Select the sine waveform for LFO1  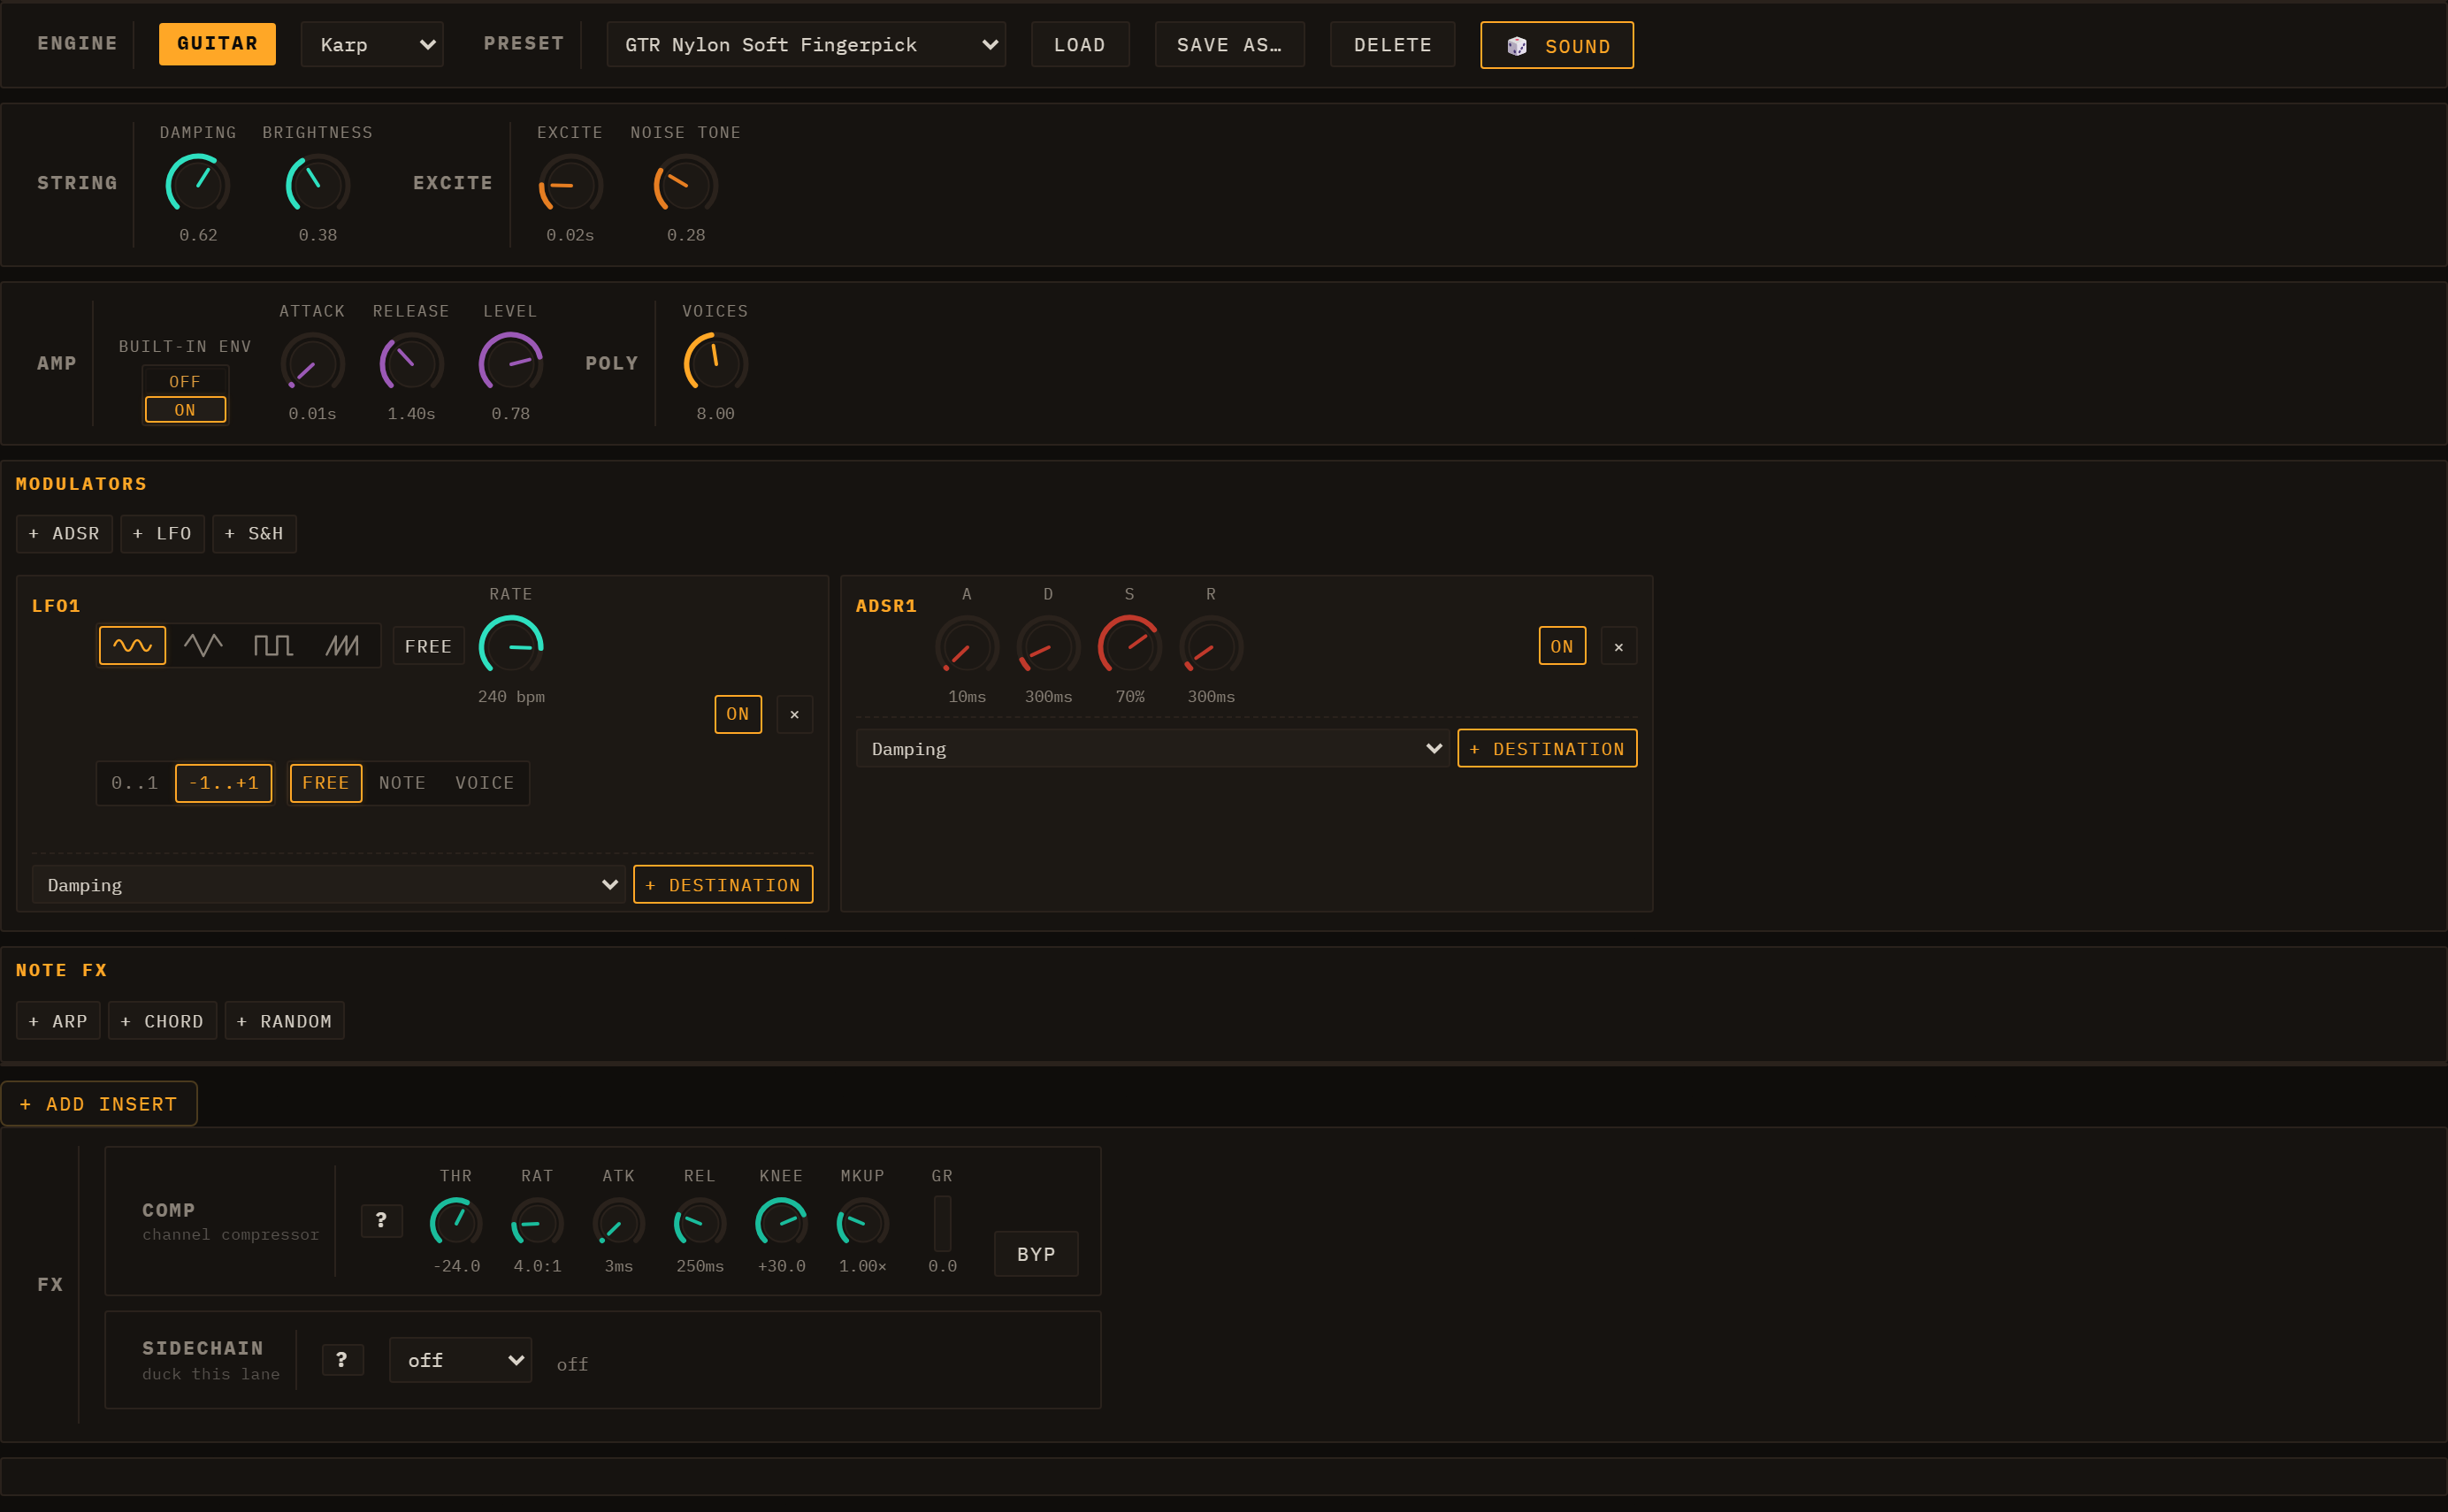(132, 646)
